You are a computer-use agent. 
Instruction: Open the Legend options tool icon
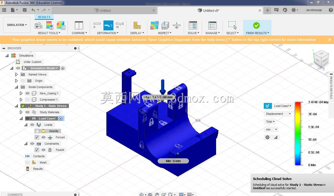(x=50, y=25)
